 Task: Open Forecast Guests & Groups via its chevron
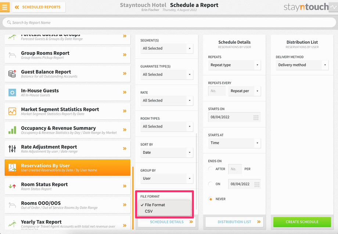125,36
